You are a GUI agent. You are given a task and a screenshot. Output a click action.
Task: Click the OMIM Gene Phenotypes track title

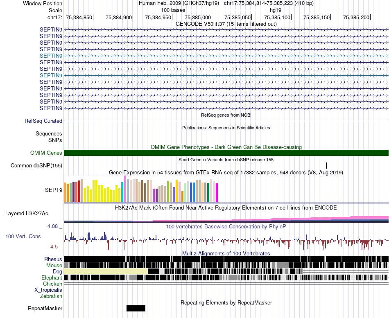click(x=226, y=147)
